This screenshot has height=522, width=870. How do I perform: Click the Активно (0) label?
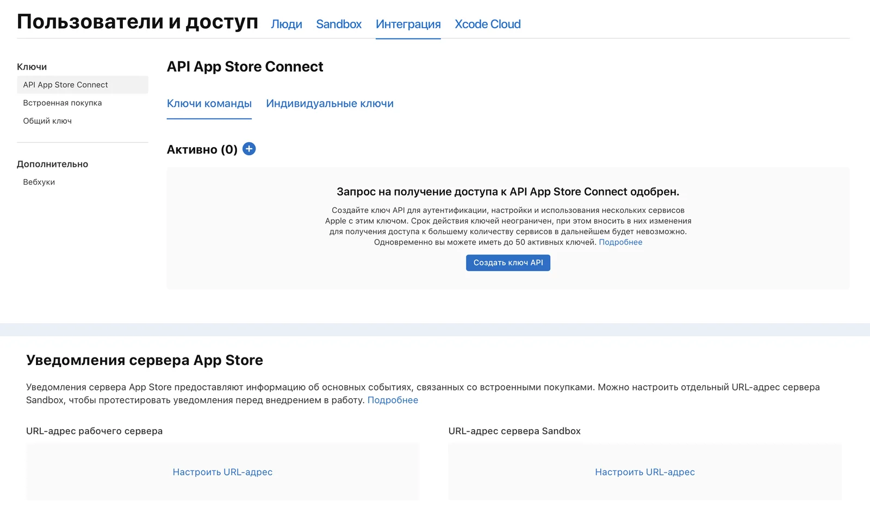(x=202, y=149)
